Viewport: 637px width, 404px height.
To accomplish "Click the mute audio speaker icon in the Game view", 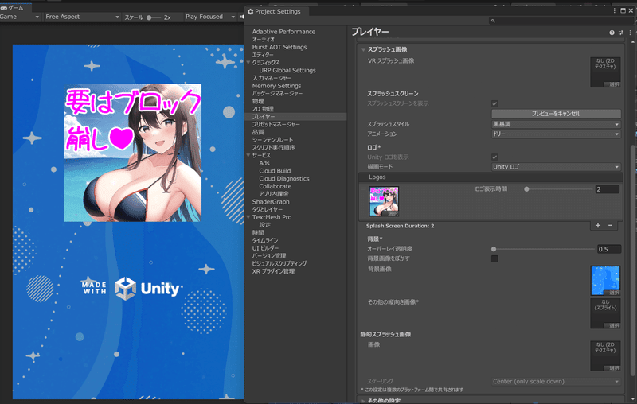I will (x=242, y=17).
